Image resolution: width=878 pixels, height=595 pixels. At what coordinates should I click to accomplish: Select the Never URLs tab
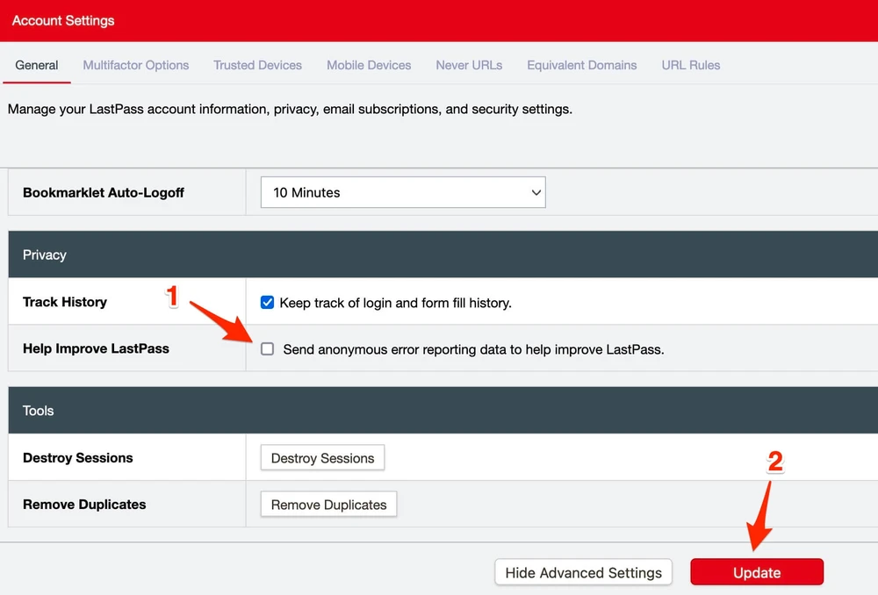(x=469, y=65)
